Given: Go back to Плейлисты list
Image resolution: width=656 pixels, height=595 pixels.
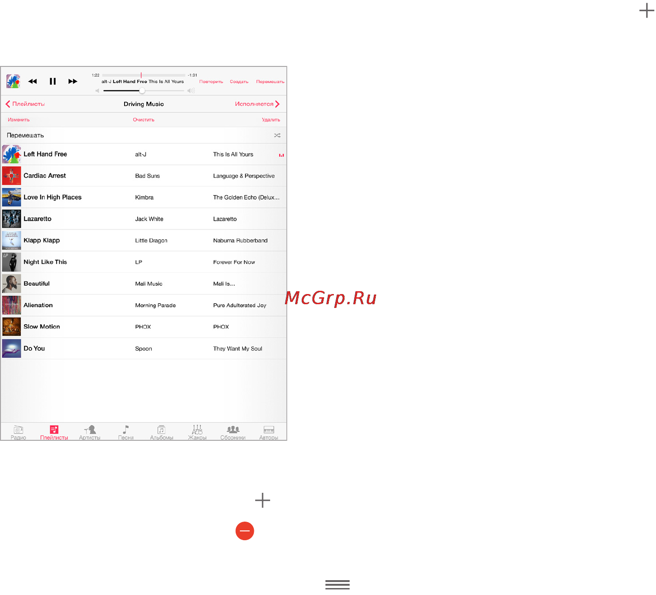Looking at the screenshot, I should tap(25, 104).
